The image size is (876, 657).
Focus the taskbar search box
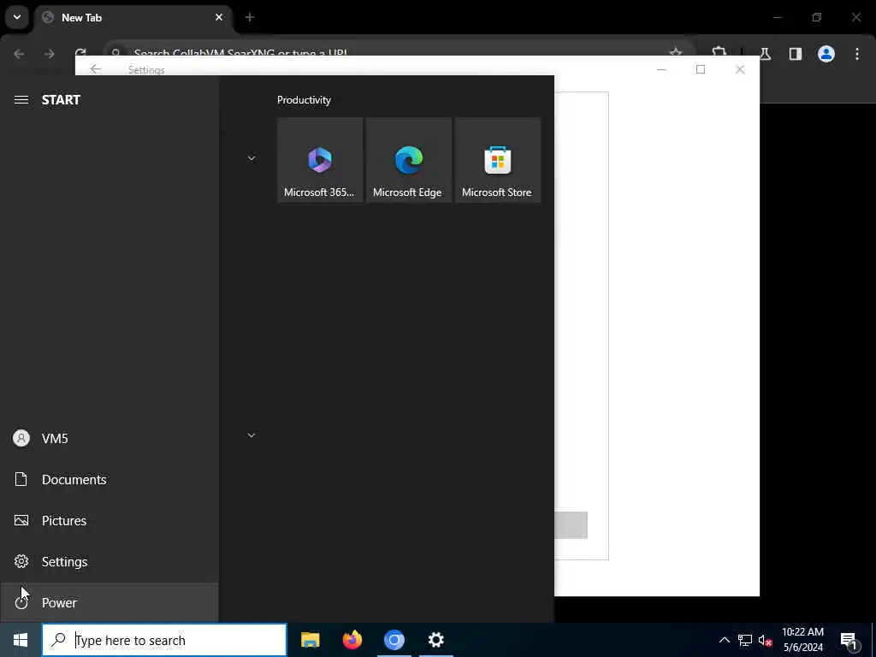164,640
